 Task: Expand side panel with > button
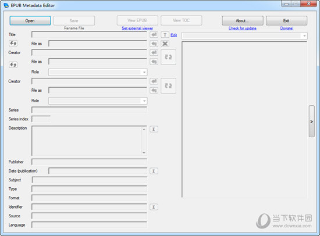[x=312, y=121]
